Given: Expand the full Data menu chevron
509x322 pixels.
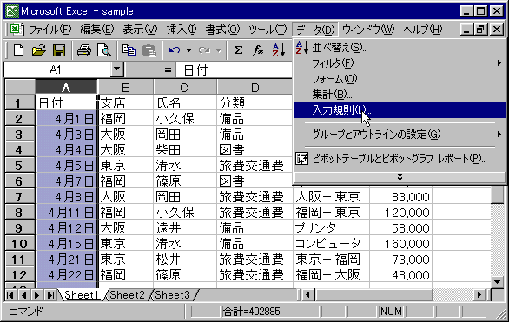Looking at the screenshot, I should [400, 177].
